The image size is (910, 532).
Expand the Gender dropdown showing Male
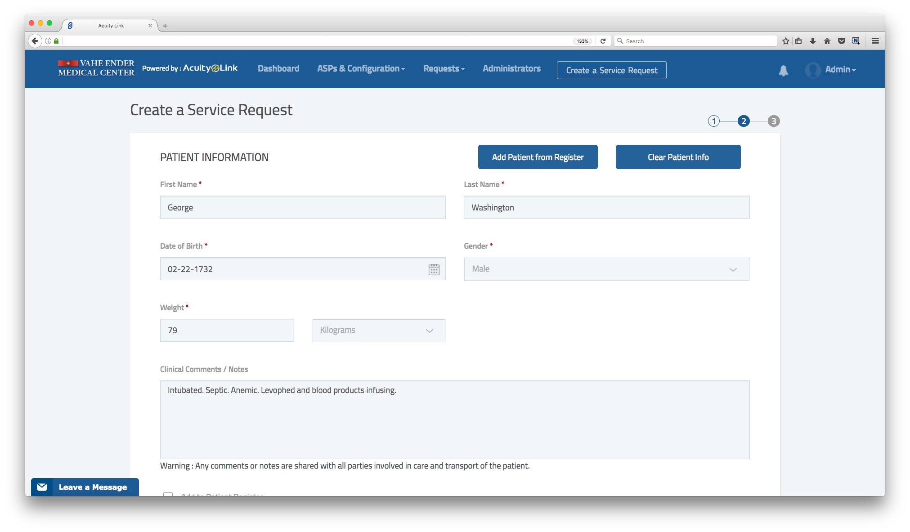pos(606,269)
